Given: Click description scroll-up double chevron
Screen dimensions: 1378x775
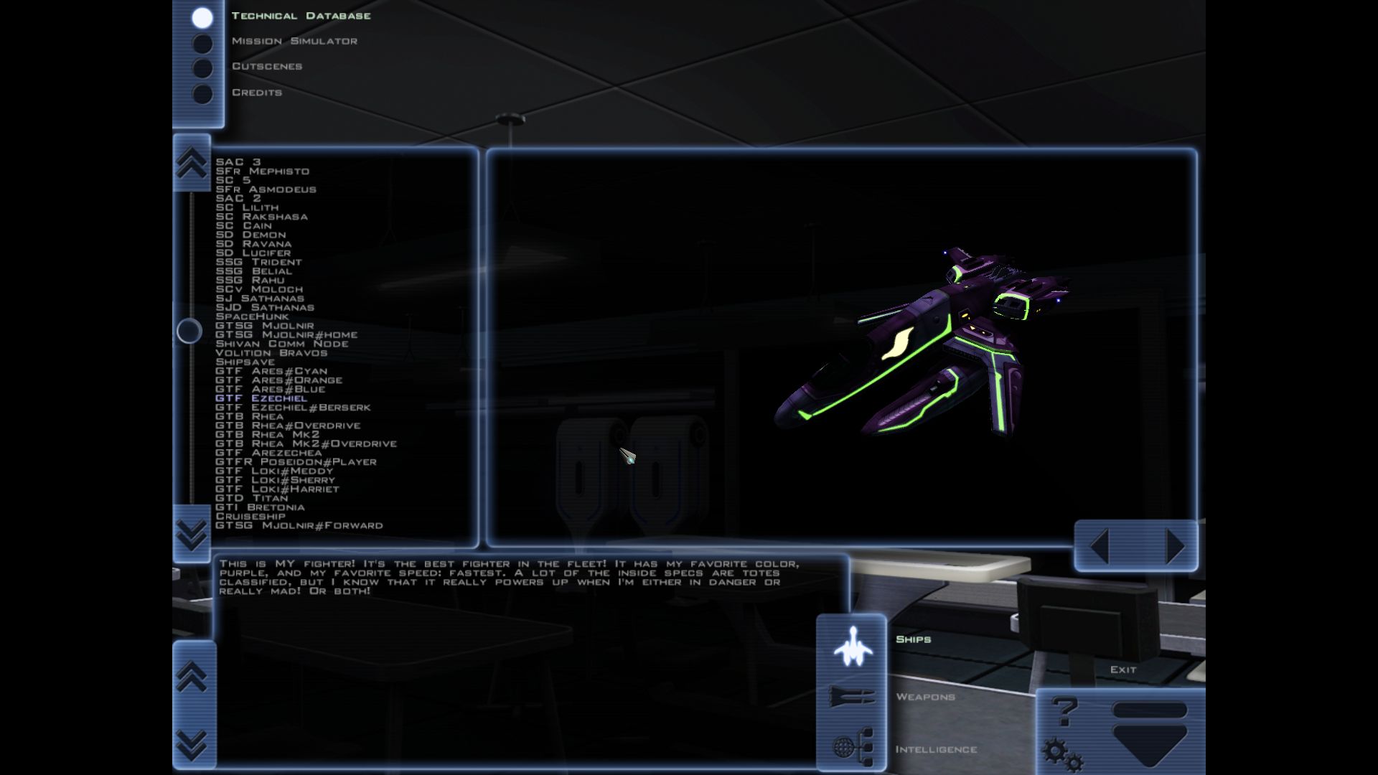Looking at the screenshot, I should 192,676.
